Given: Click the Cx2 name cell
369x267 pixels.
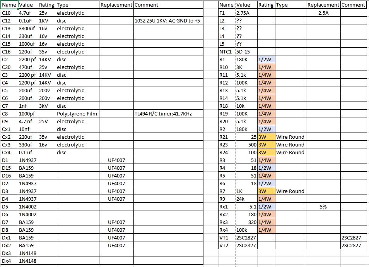Looking at the screenshot, I should pyautogui.click(x=10, y=137).
